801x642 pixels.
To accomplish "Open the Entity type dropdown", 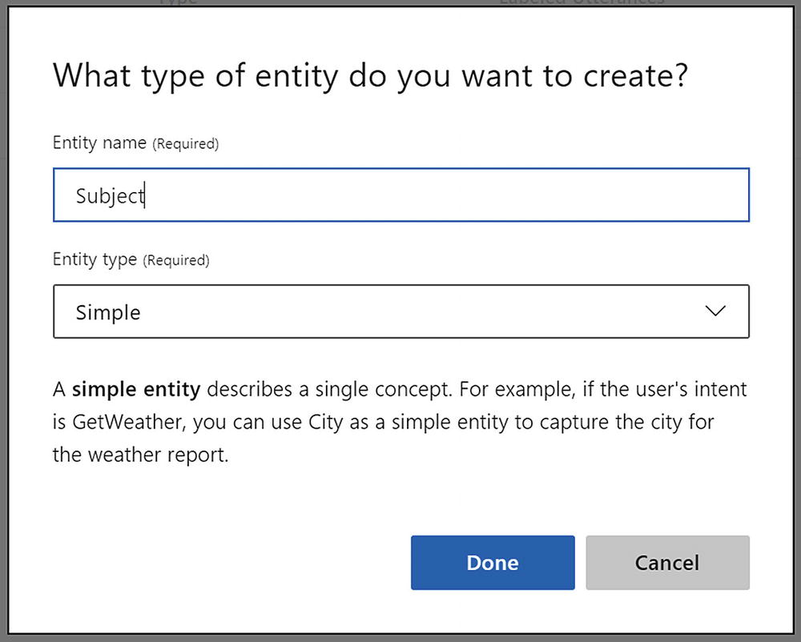I will point(400,311).
